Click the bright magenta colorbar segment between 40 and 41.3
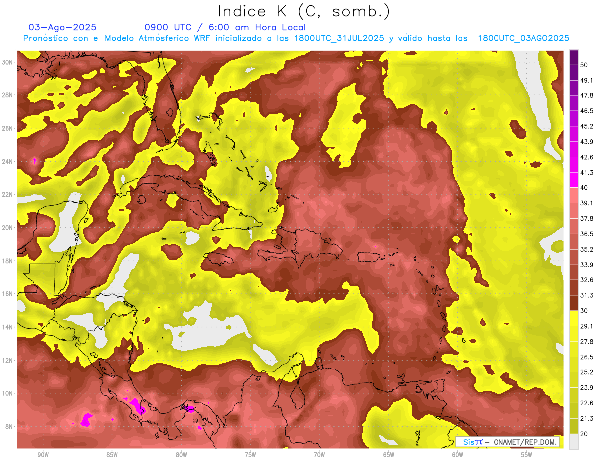 coord(574,180)
